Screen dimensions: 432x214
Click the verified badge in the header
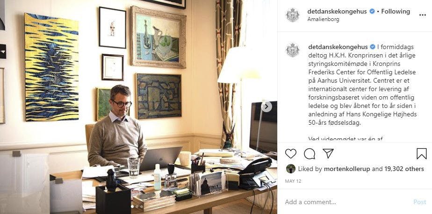372,11
